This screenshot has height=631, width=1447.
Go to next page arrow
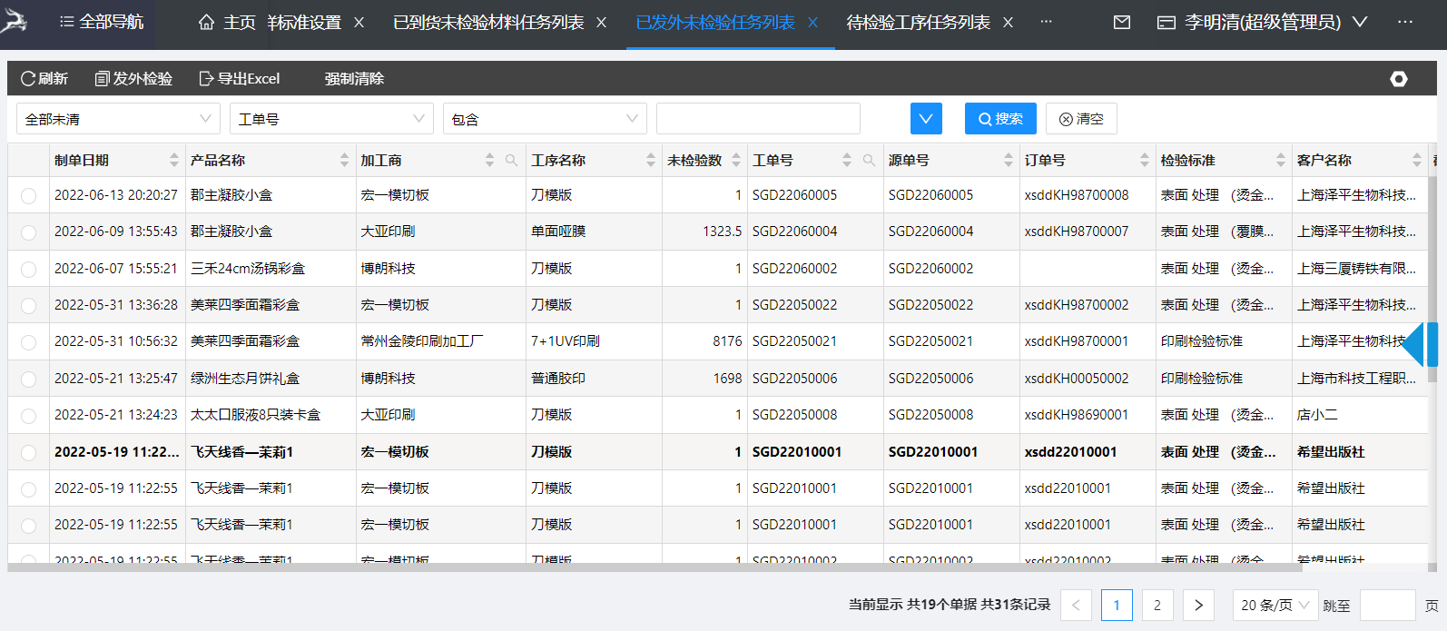pyautogui.click(x=1198, y=605)
